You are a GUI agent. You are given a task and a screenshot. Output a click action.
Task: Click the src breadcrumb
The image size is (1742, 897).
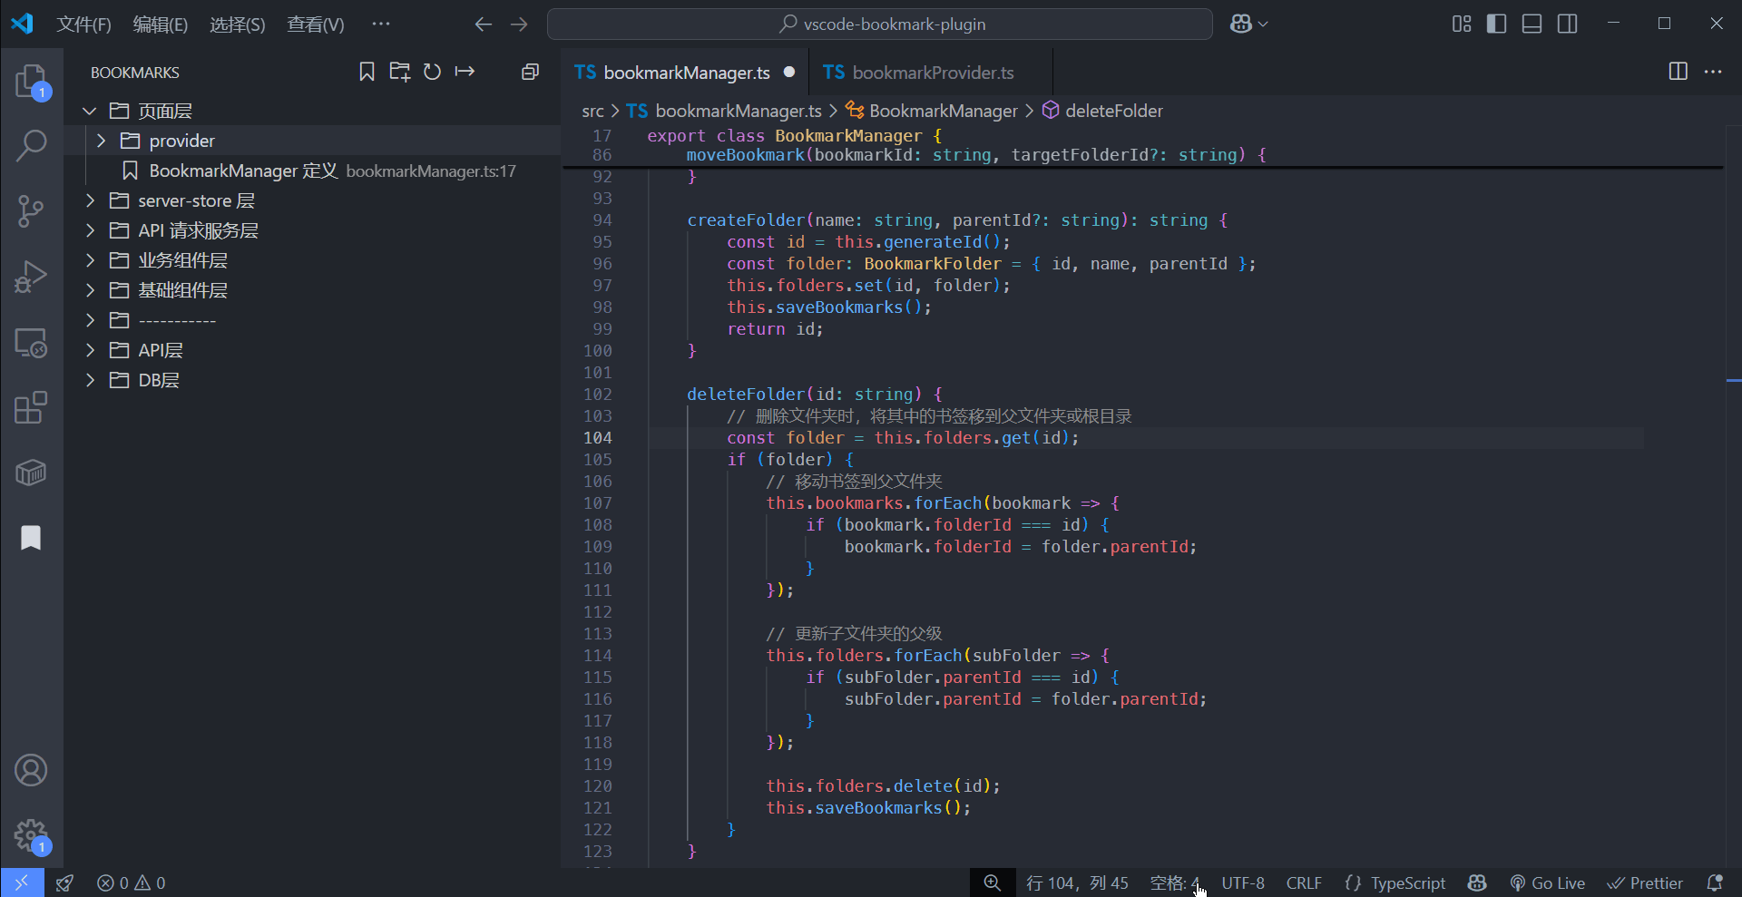[x=592, y=111]
